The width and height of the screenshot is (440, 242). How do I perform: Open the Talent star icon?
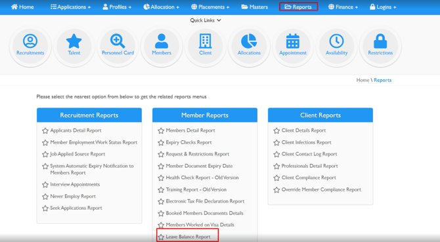click(x=74, y=41)
